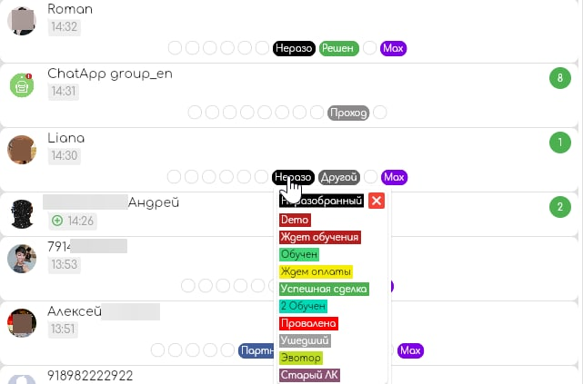Screen dimensions: 583x384
Task: Toggle the empty circle before Liana's Max tag
Action: click(x=370, y=177)
